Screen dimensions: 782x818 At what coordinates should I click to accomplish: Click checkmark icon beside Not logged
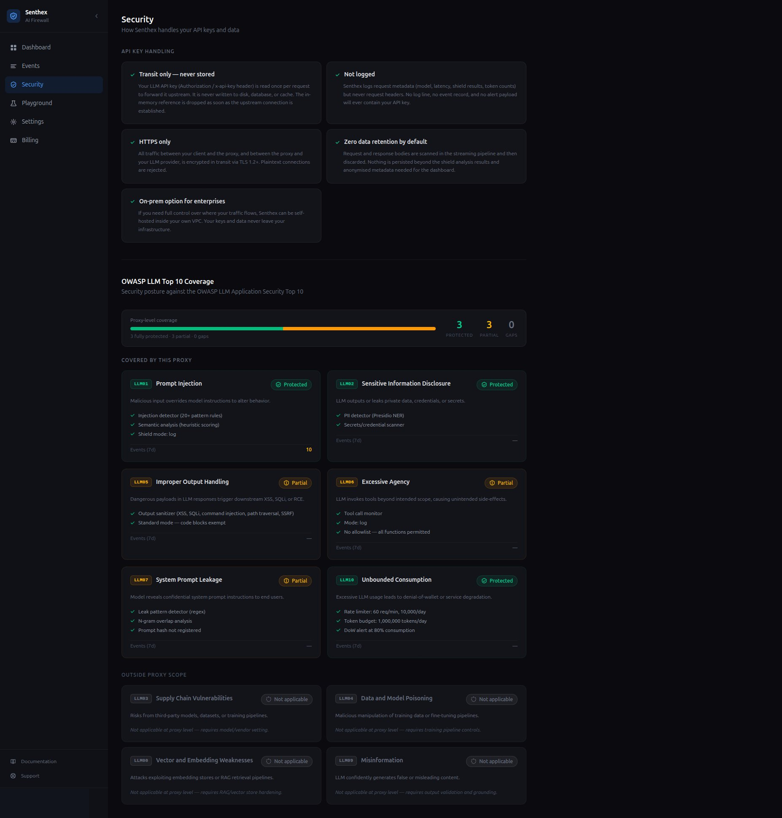pyautogui.click(x=337, y=75)
